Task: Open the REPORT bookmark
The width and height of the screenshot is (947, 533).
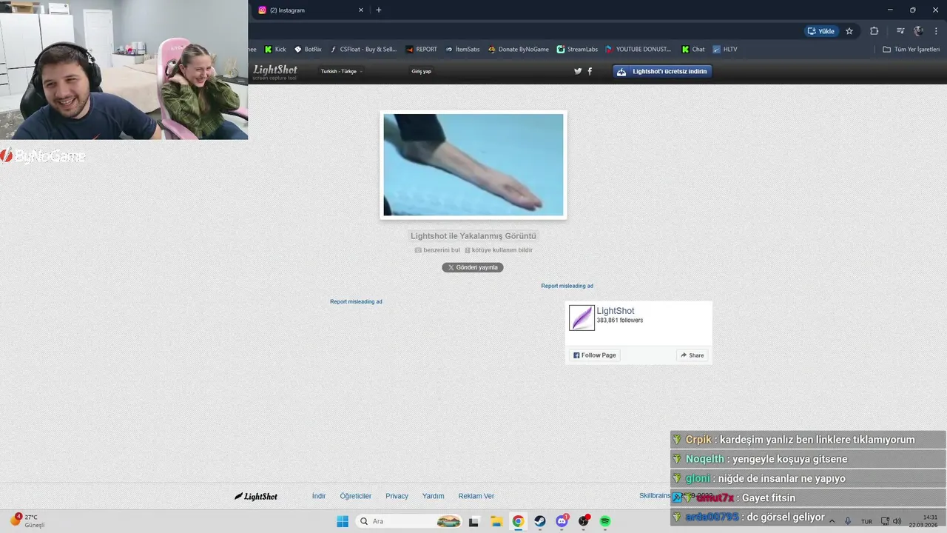Action: 421,50
